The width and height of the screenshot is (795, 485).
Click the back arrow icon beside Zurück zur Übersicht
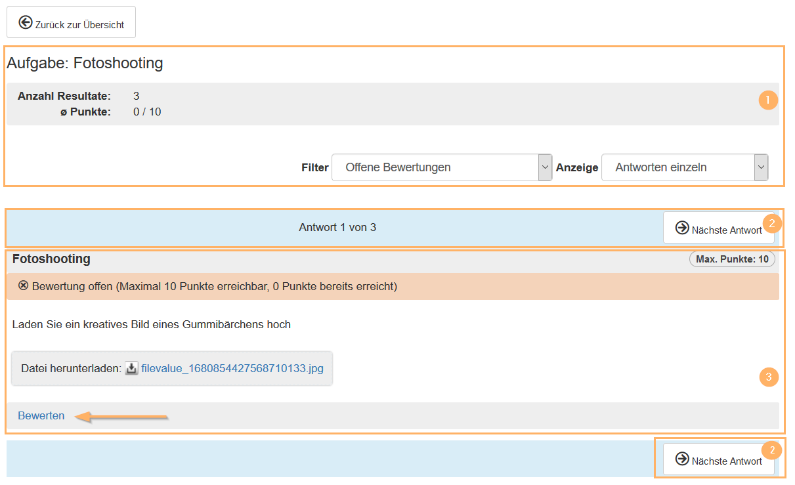point(26,24)
